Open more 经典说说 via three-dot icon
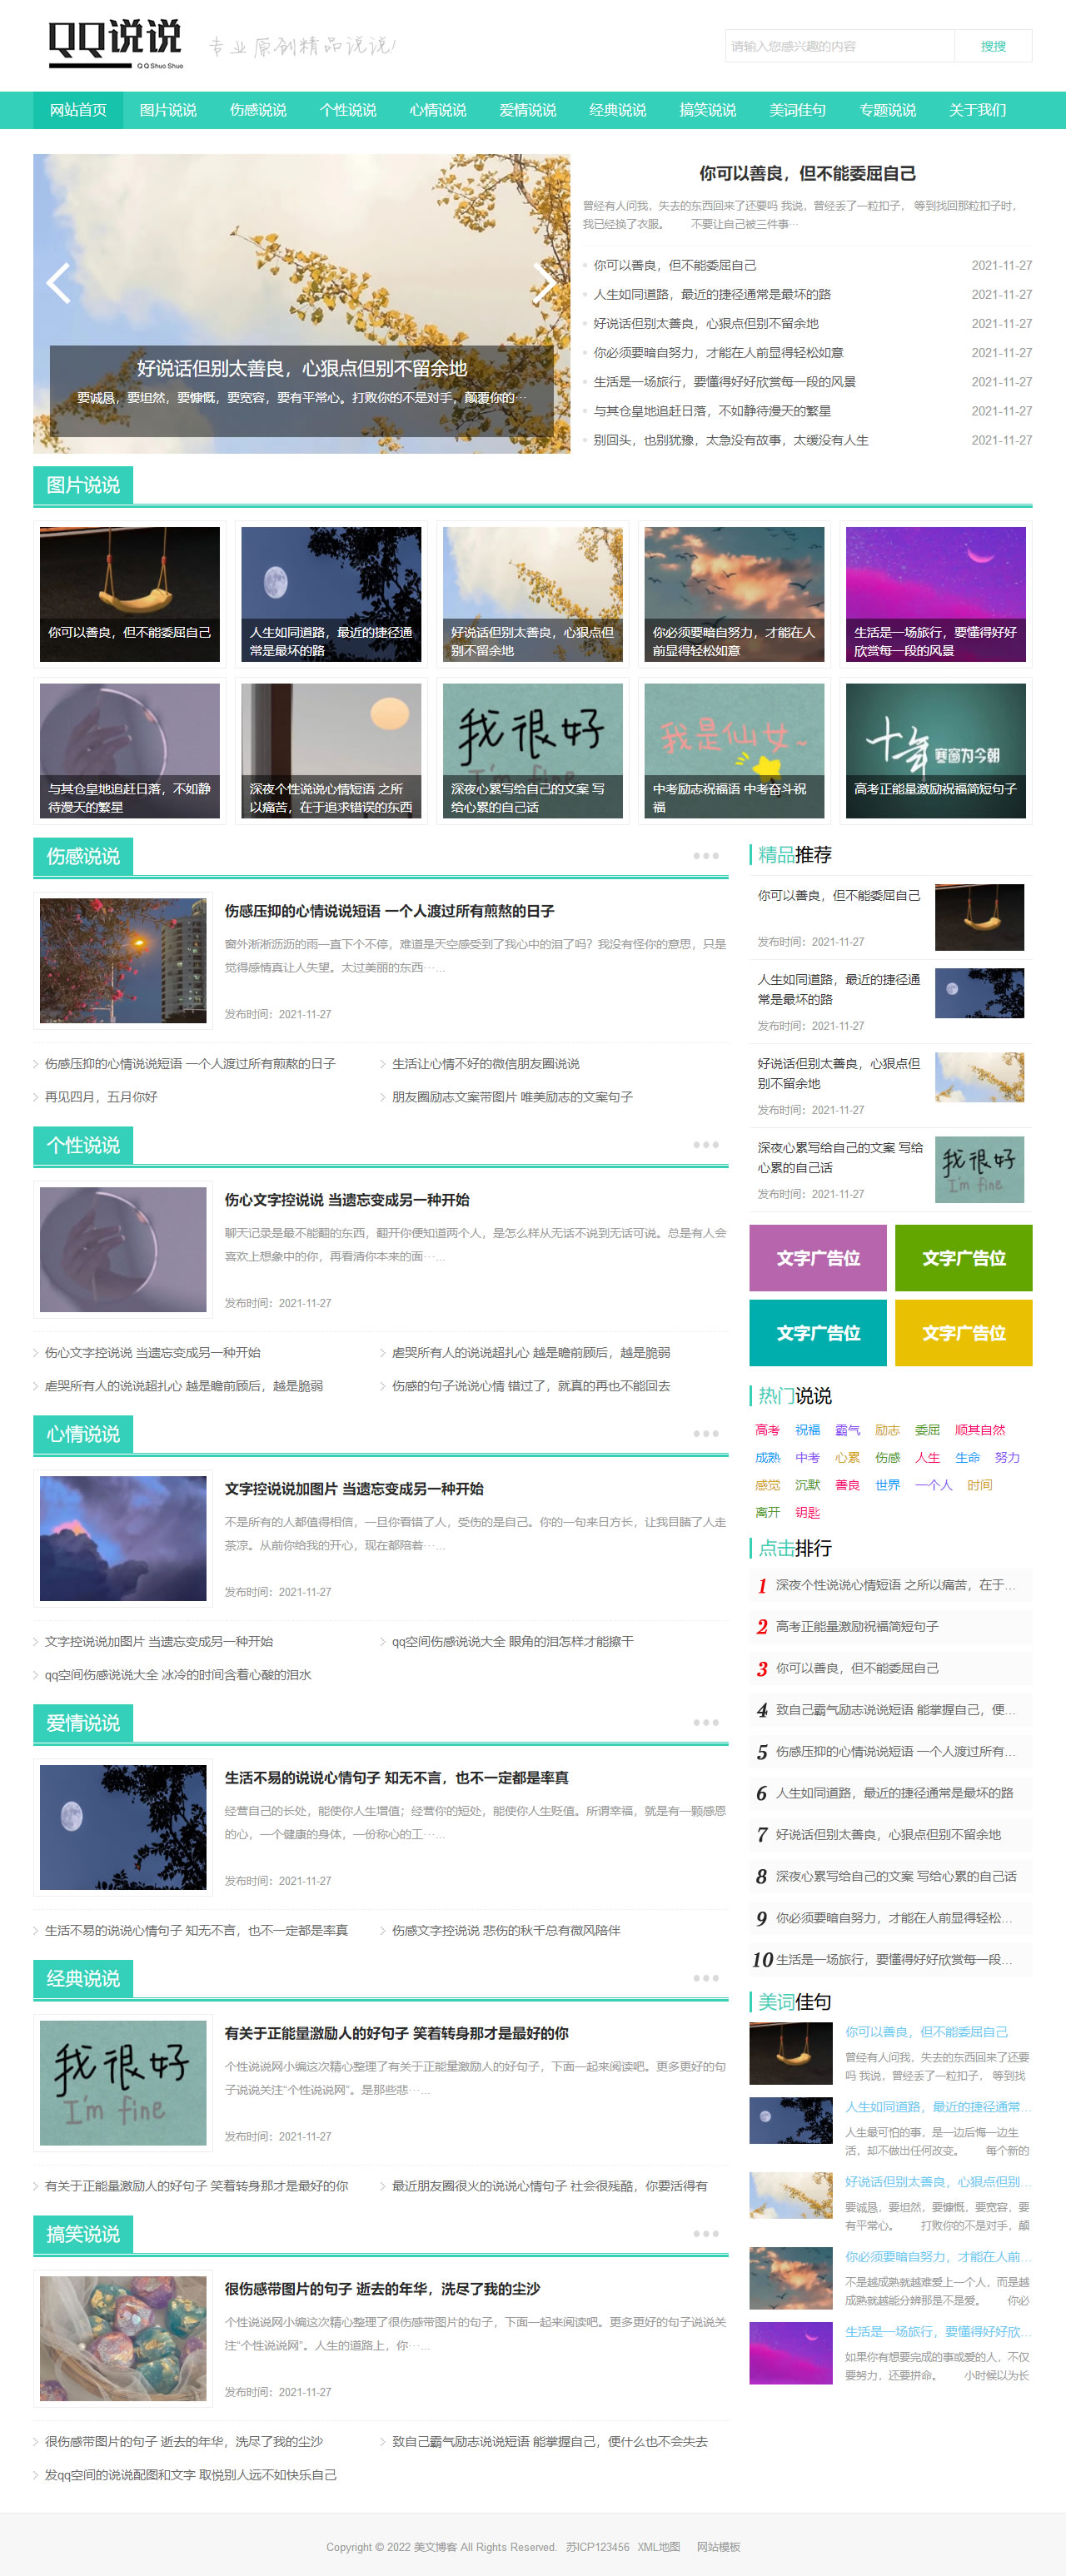The image size is (1066, 2576). pos(706,1978)
